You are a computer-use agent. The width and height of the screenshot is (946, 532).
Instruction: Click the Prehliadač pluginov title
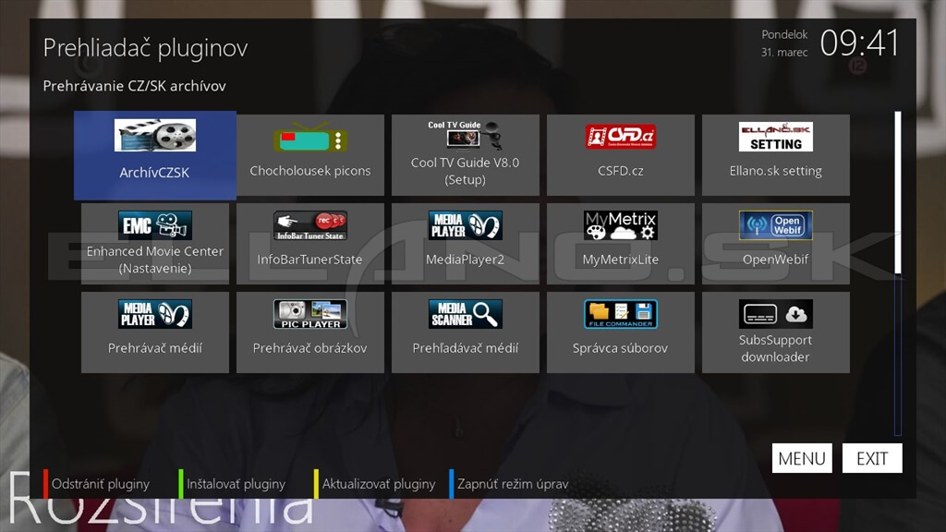(145, 48)
